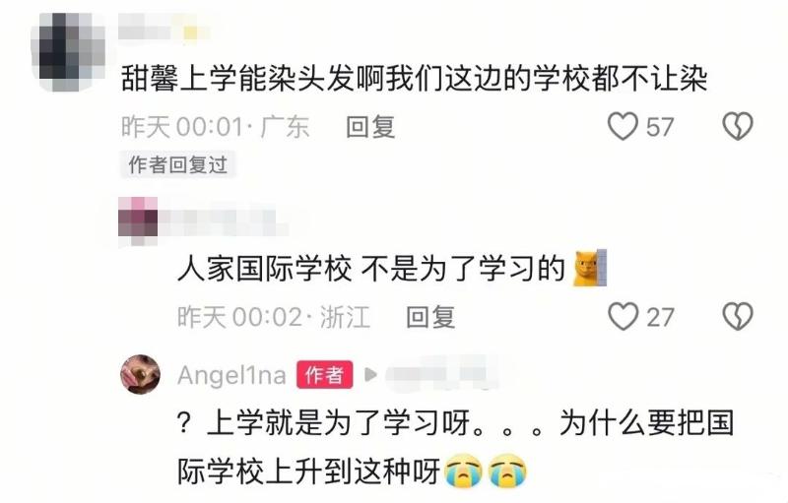The width and height of the screenshot is (788, 503).
Task: Tap the red 作者 author badge
Action: 325,375
